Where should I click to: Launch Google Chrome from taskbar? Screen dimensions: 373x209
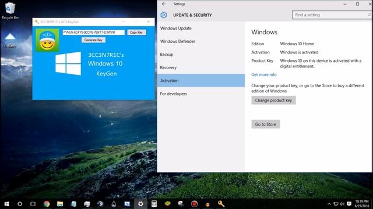coord(47,204)
